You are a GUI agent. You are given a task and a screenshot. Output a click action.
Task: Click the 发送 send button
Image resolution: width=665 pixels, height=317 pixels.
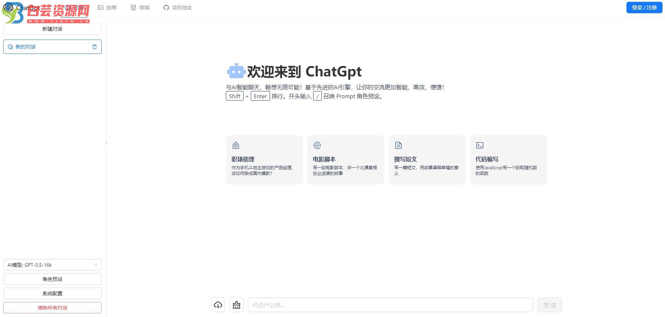click(x=550, y=305)
